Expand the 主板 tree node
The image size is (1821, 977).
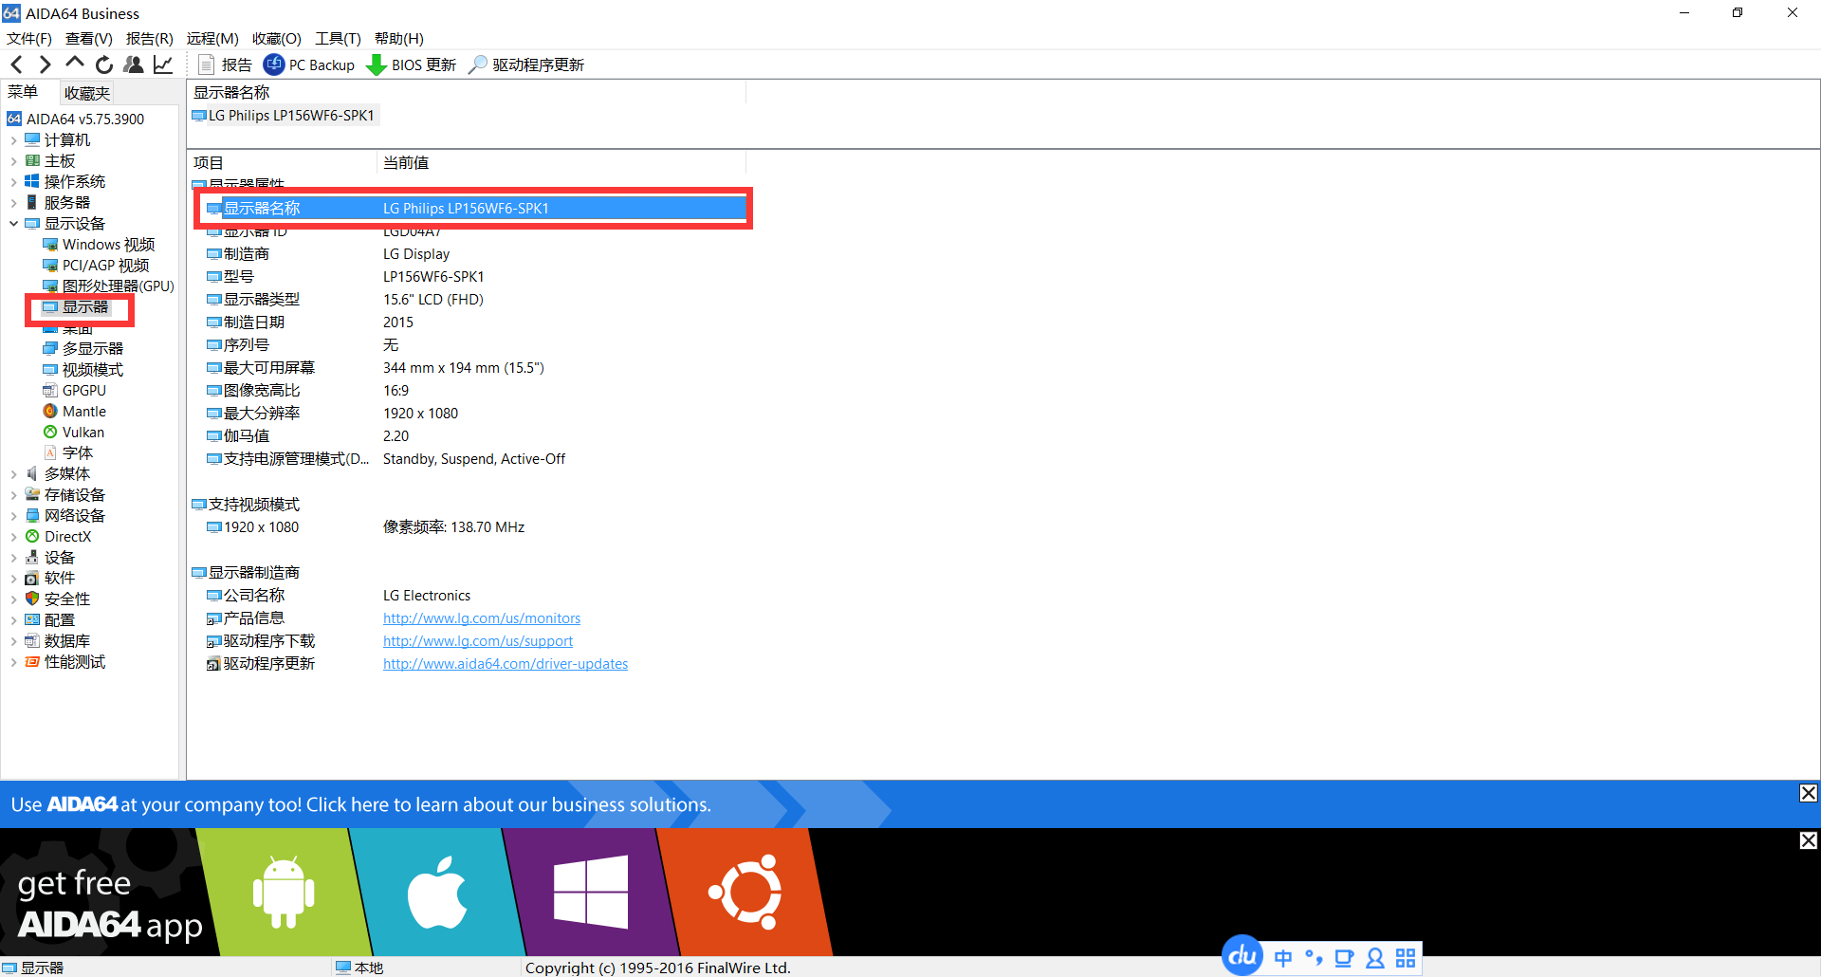[13, 161]
